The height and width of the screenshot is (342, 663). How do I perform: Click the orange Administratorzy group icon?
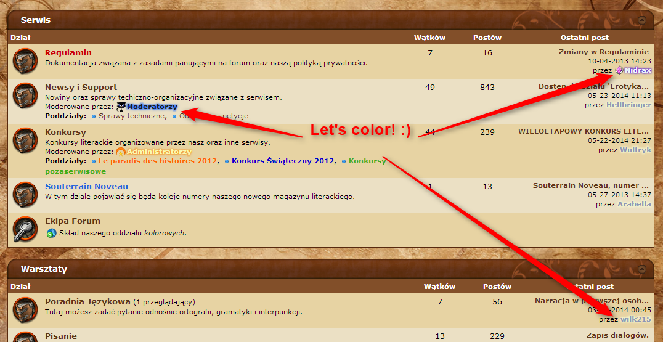(x=121, y=152)
